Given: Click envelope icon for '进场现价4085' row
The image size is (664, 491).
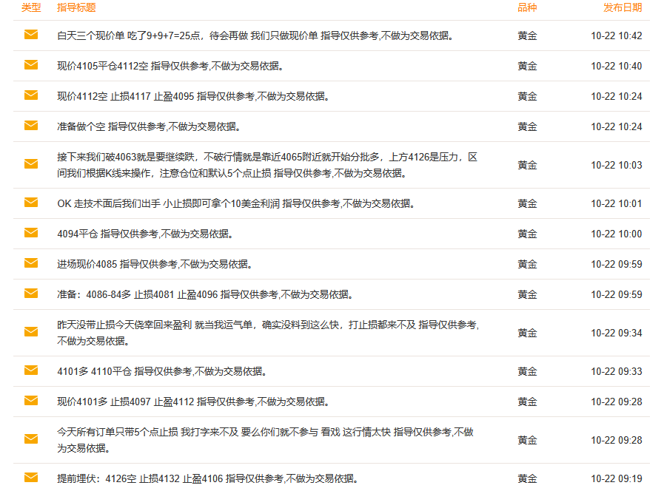Looking at the screenshot, I should (x=31, y=263).
